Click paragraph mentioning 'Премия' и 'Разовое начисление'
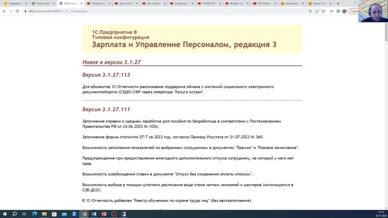The height and width of the screenshot is (218, 388). (x=190, y=148)
